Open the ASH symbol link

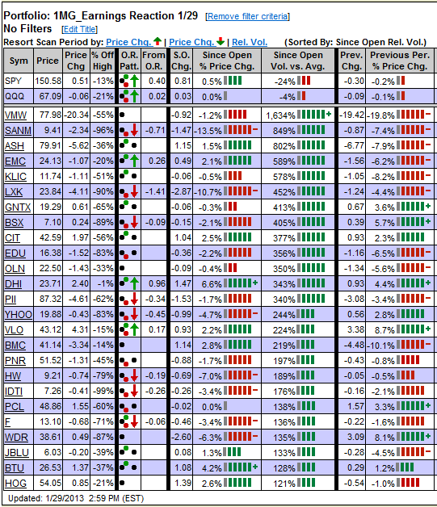point(15,146)
